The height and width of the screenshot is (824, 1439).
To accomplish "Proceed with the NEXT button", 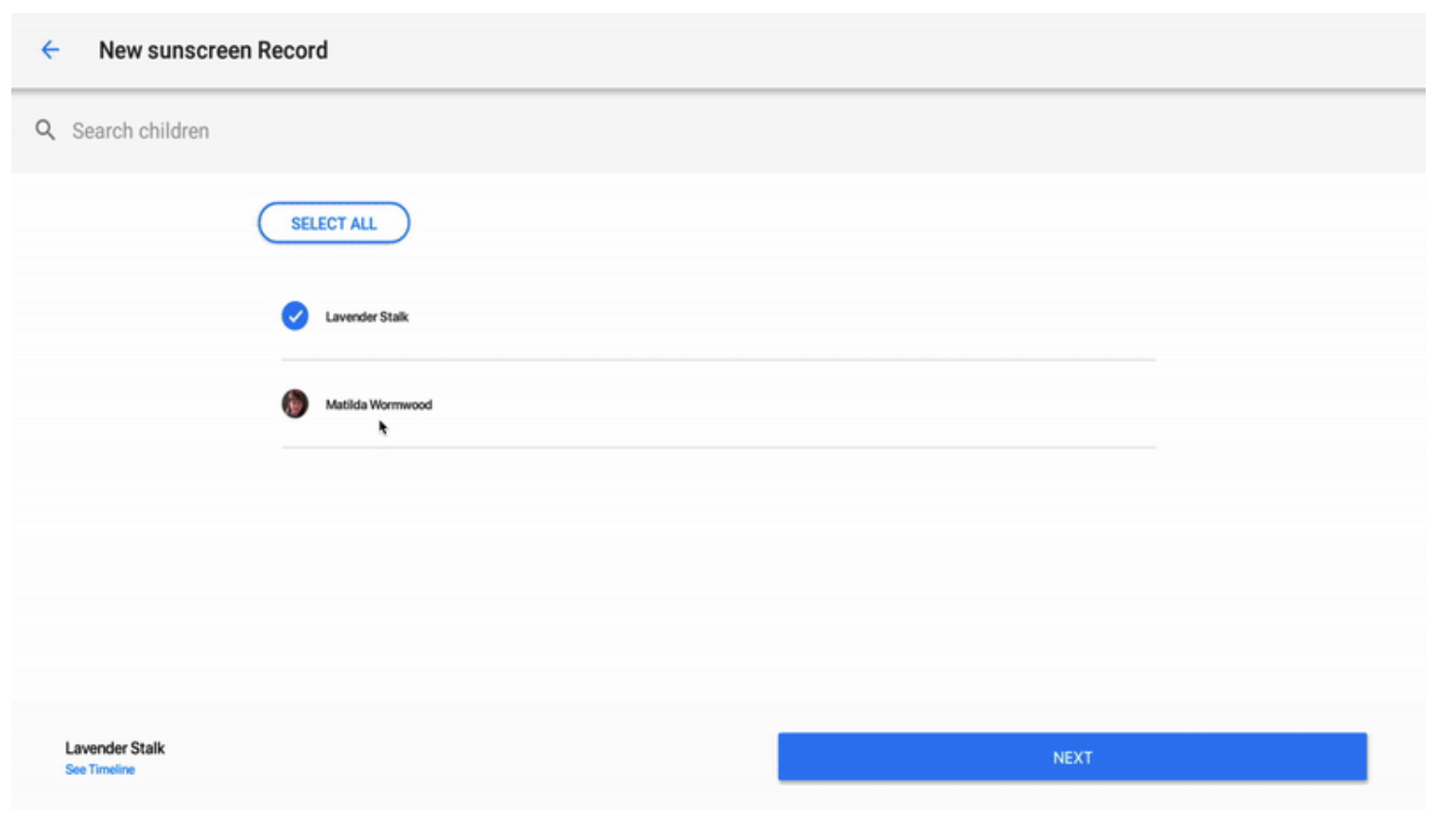I will (x=1072, y=757).
